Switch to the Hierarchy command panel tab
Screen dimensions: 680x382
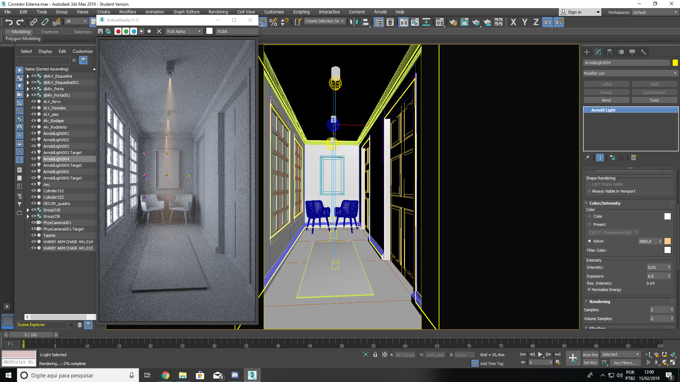[x=609, y=52]
